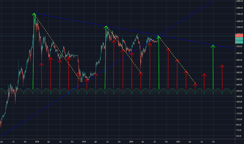Click the 4200.00 price axis label
The height and width of the screenshot is (144, 244).
click(240, 67)
